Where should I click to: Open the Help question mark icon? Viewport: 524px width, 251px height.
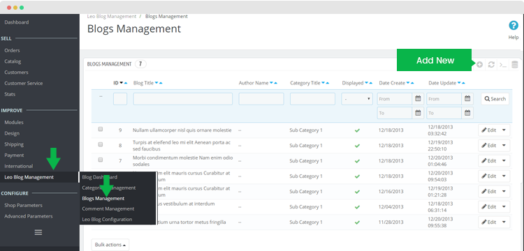[x=514, y=26]
